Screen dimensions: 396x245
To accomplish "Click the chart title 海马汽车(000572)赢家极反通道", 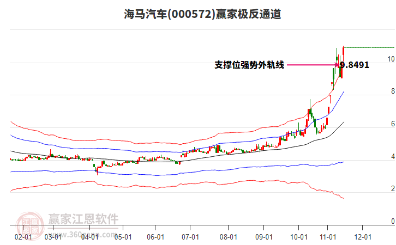I will pyautogui.click(x=202, y=14).
